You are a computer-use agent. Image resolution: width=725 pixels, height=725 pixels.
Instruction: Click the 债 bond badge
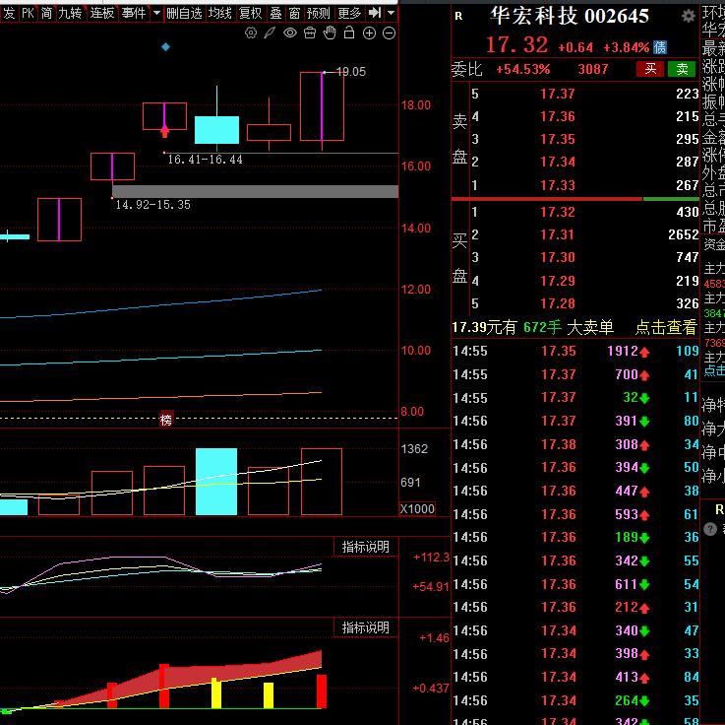click(660, 47)
